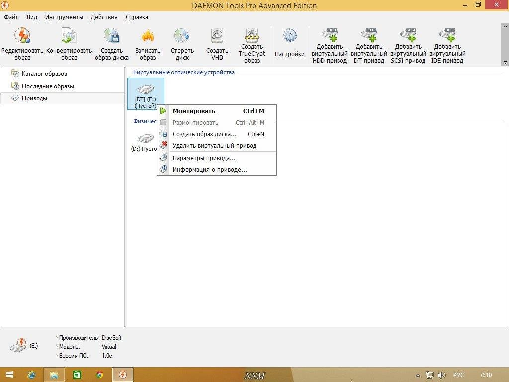Open the Файл menu
Image resolution: width=509 pixels, height=382 pixels.
11,17
